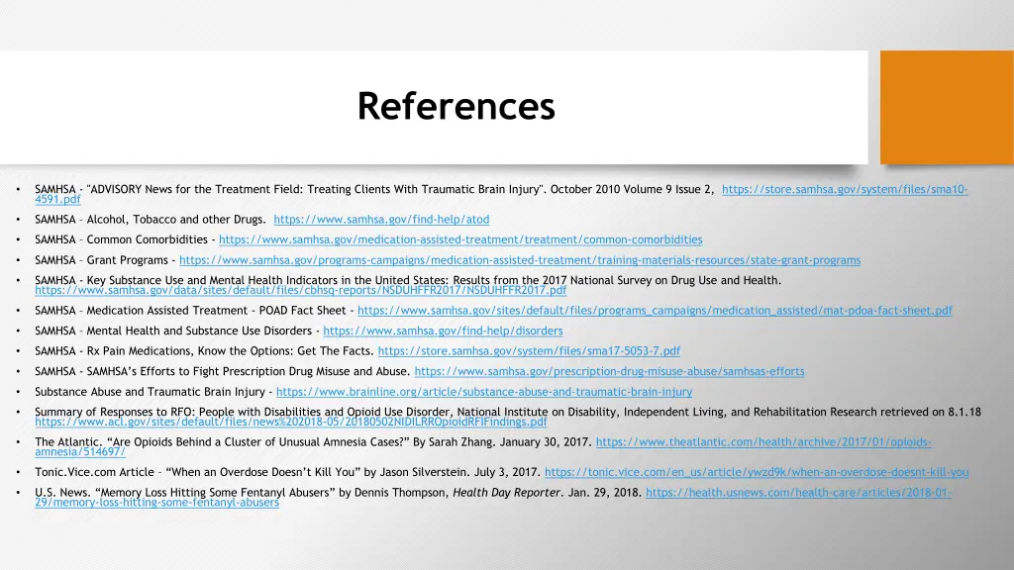Click the 'By Sarah Zhang. January 30, 2017' text
Screen dimensions: 1014x570
pos(502,442)
